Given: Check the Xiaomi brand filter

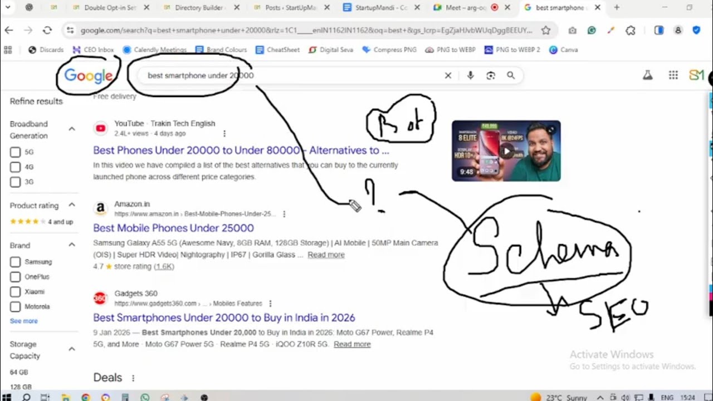Looking at the screenshot, I should (15, 292).
